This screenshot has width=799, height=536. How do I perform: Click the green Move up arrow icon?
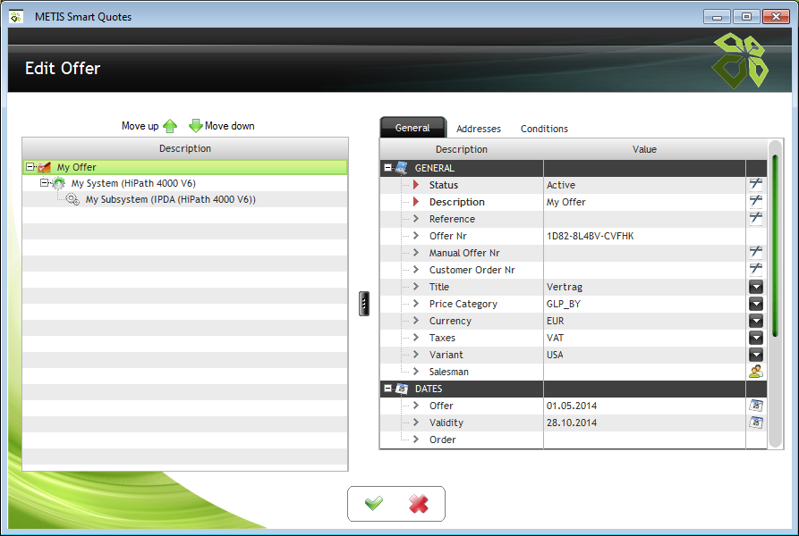pos(170,126)
